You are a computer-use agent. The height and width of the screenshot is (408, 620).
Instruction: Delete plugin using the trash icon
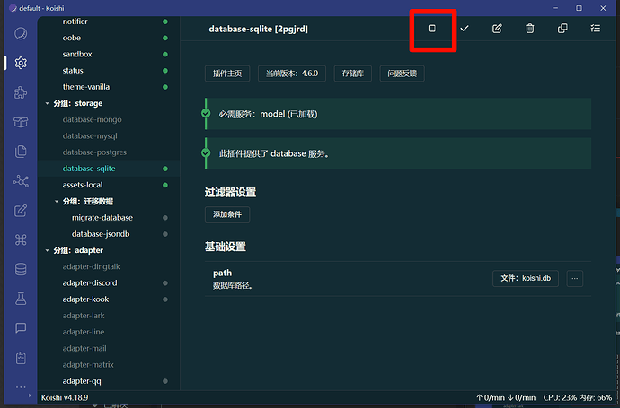530,29
